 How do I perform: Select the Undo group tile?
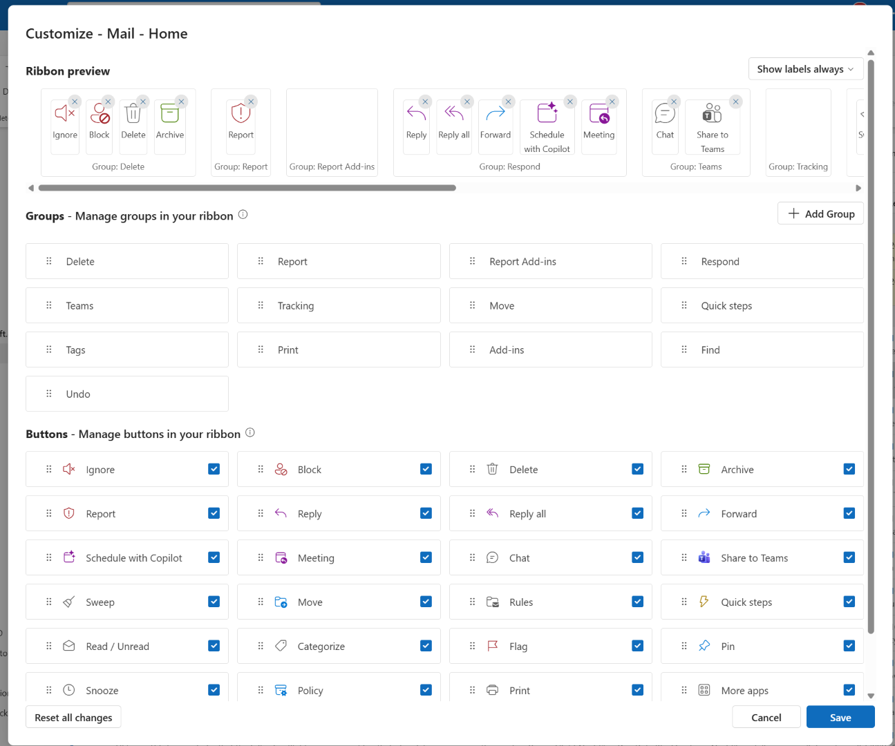click(127, 394)
